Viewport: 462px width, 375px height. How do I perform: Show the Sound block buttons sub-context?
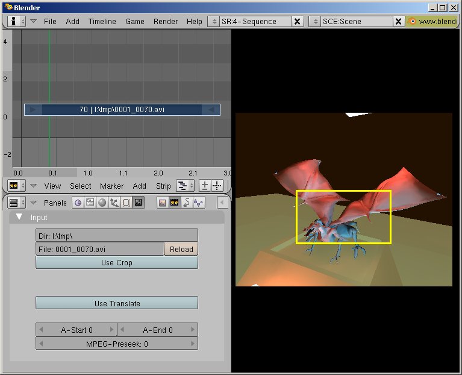pyautogui.click(x=199, y=203)
